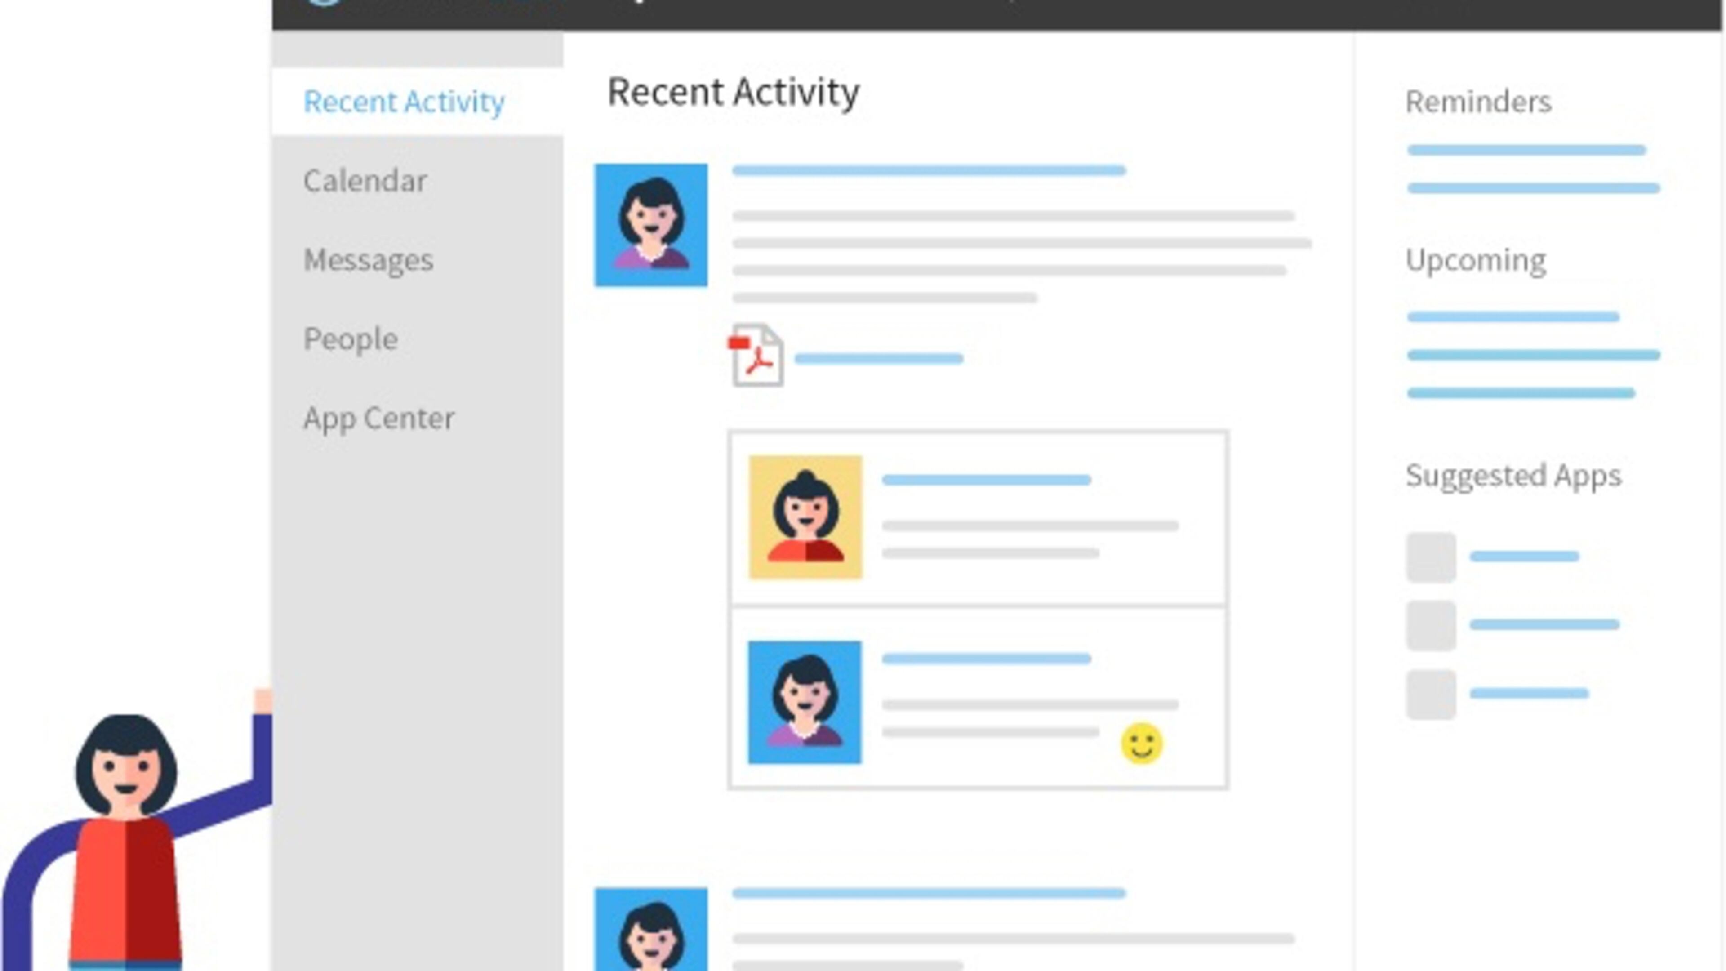Select the Recent Activity tab
The image size is (1726, 971).
404,102
